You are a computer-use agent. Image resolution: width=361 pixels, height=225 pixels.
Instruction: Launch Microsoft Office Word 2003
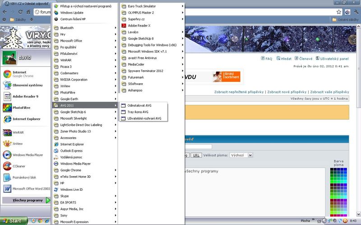[26, 189]
